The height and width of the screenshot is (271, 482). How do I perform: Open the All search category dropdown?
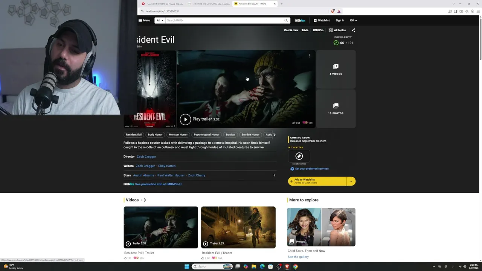coord(160,20)
